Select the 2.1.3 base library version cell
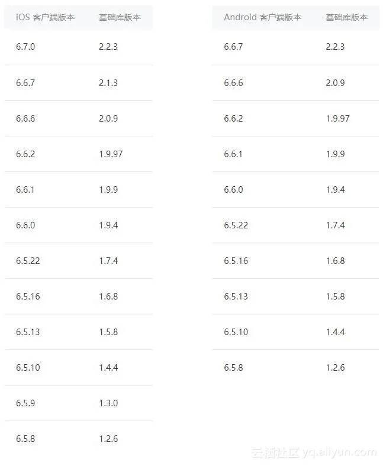Viewport: 383px width, 465px height. click(108, 82)
